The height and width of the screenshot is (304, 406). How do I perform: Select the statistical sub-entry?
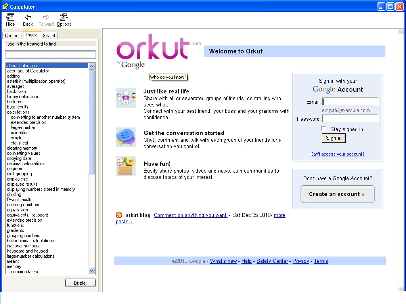pos(19,143)
